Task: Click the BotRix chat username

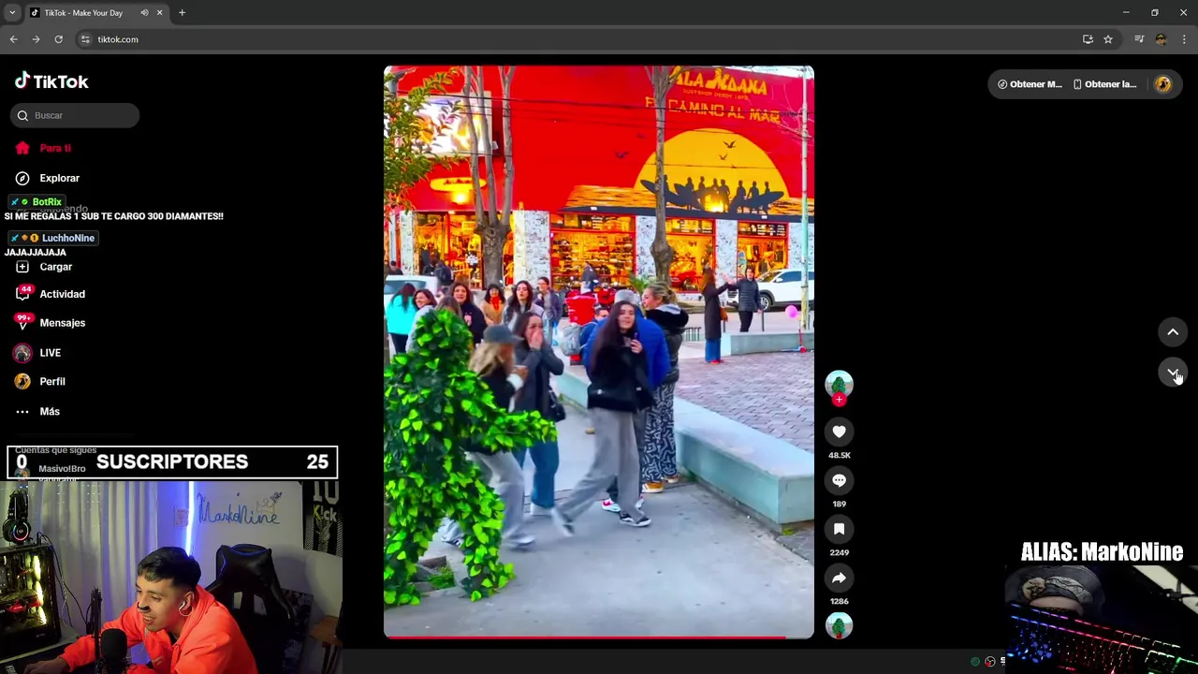Action: 47,202
